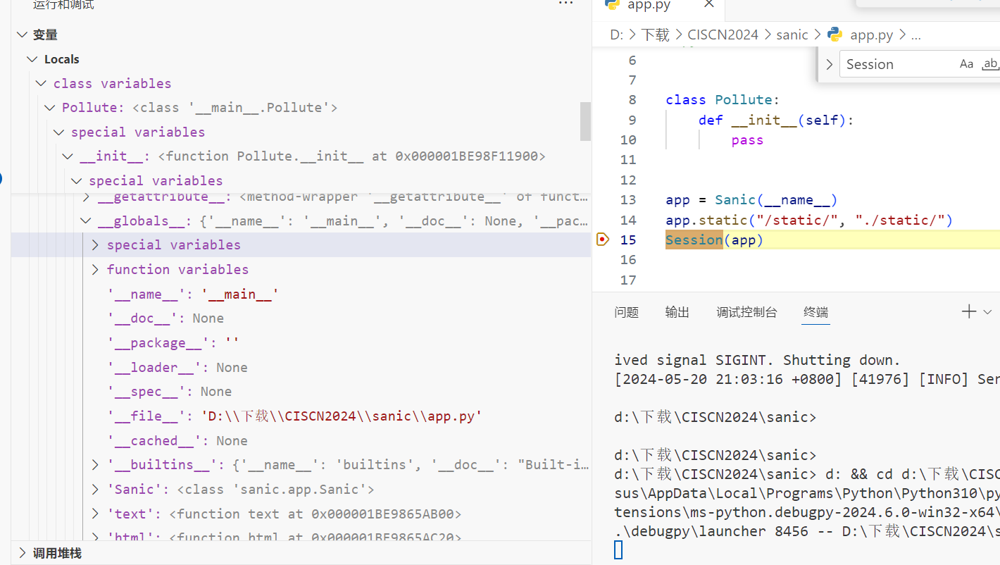Viewport: 1000px width, 565px height.
Task: Click the Python icon on app.py tab
Action: [x=613, y=4]
